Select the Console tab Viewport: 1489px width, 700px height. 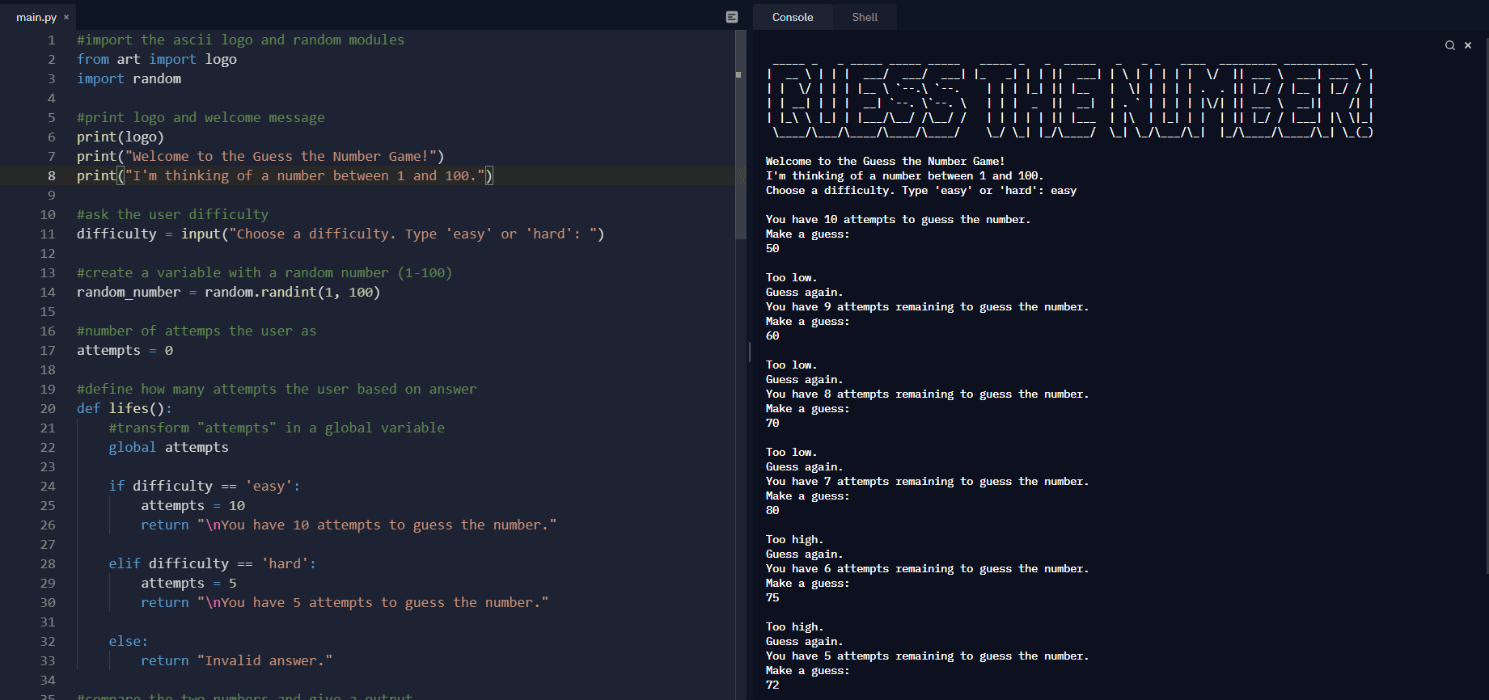(x=792, y=17)
